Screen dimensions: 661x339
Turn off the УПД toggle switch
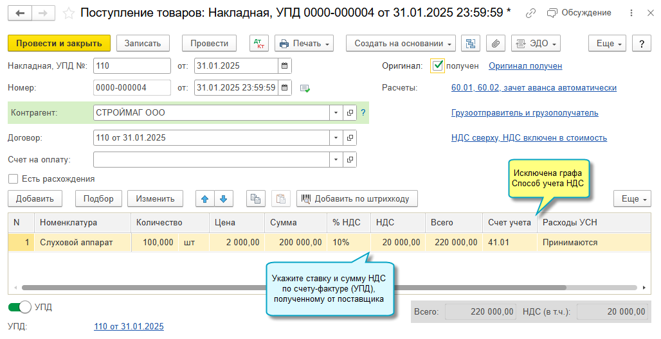[x=19, y=308]
